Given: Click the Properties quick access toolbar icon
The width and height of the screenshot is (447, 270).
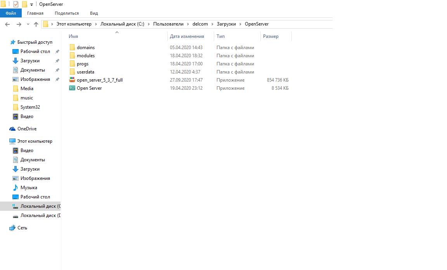Looking at the screenshot, I should (16, 4).
